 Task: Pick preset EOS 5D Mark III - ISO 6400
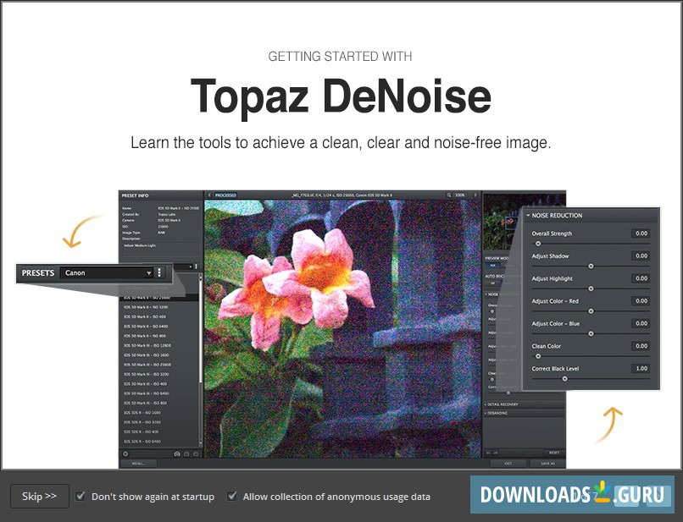147,393
